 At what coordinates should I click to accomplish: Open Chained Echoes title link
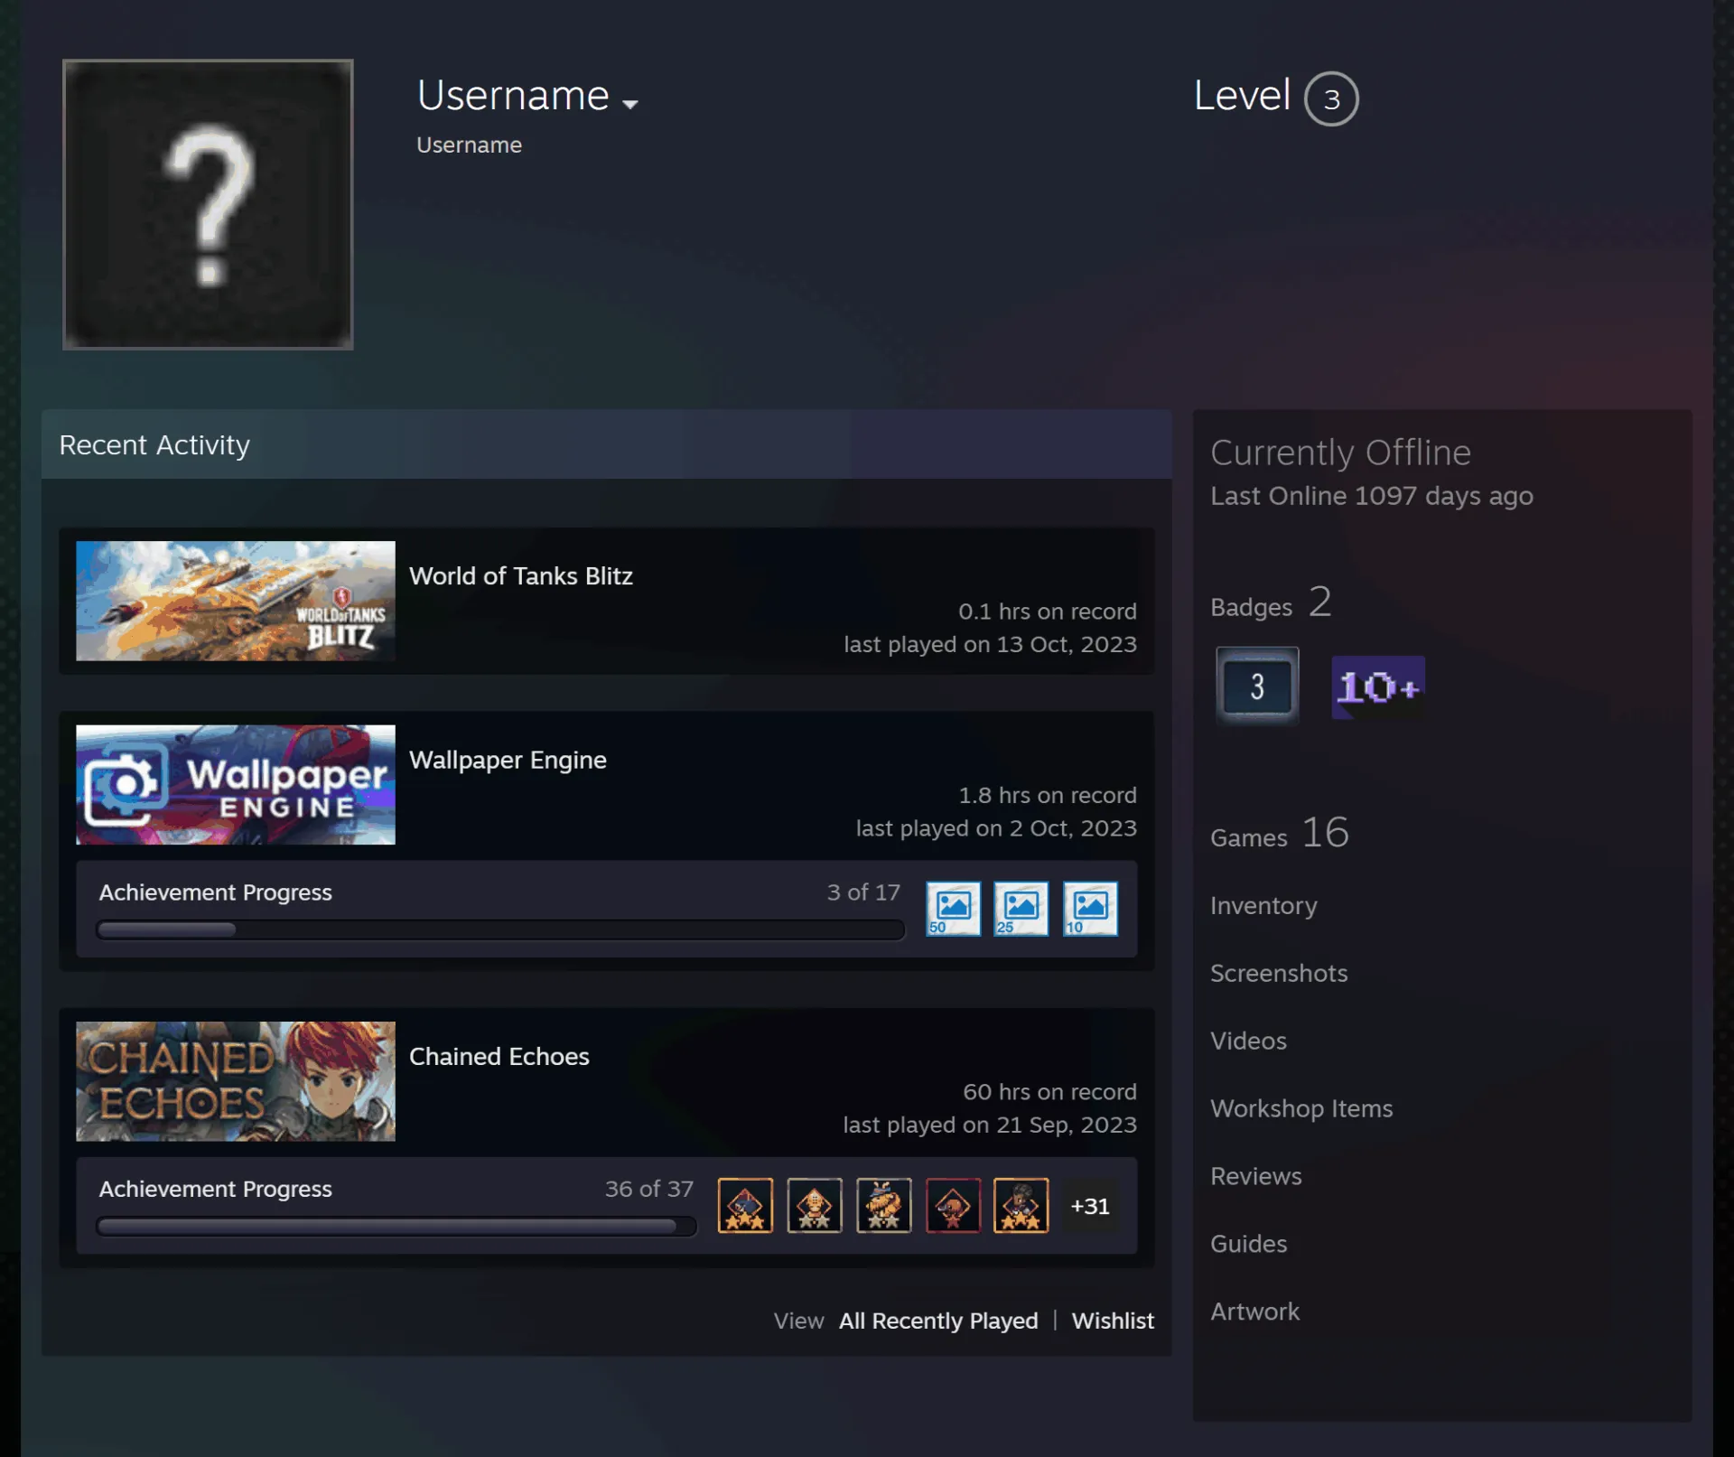pyautogui.click(x=499, y=1057)
